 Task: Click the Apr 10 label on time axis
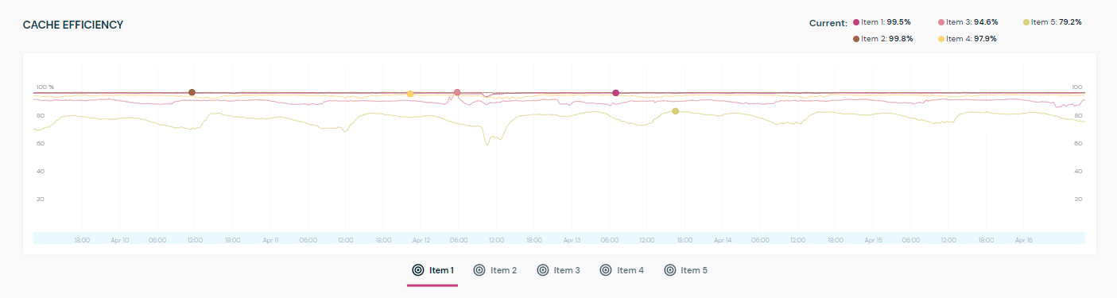[x=120, y=239]
